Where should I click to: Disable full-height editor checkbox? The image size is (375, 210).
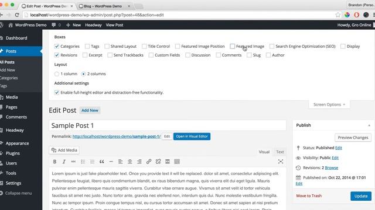57,92
